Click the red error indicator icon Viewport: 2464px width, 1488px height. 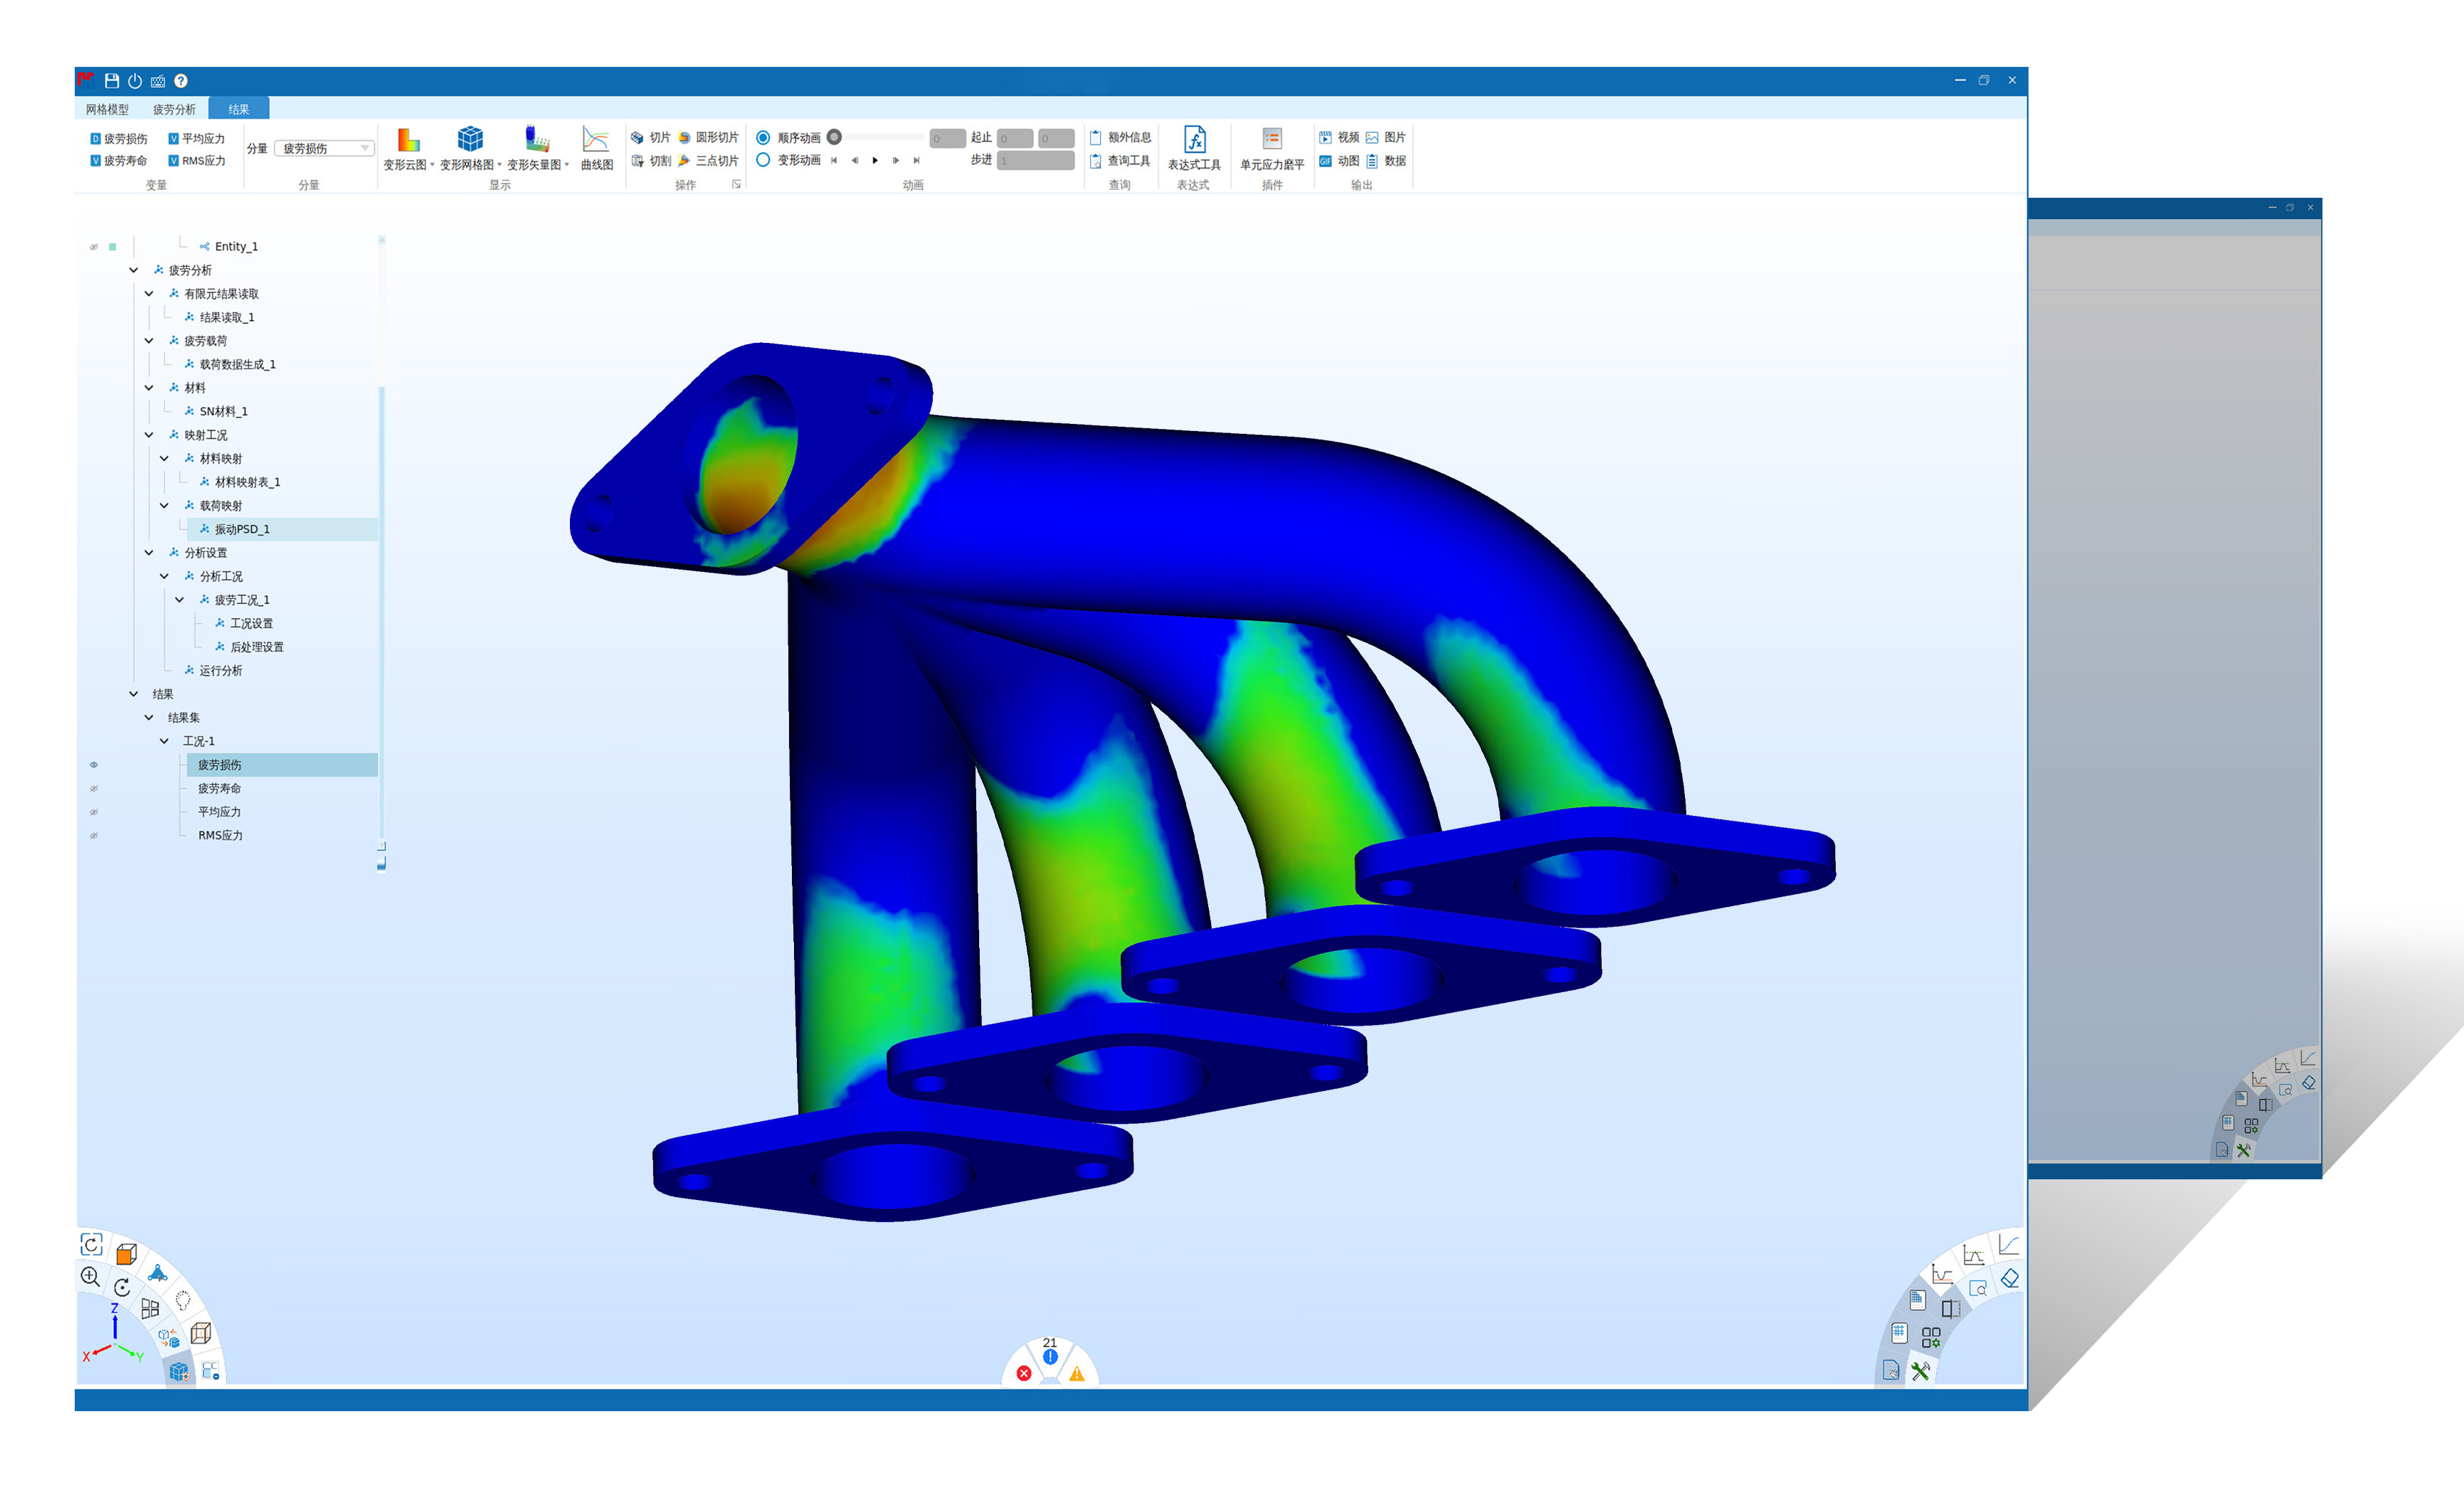[x=1024, y=1373]
